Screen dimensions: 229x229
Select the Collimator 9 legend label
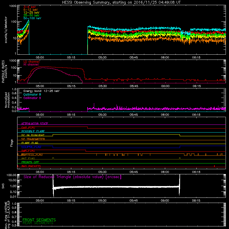32,98
